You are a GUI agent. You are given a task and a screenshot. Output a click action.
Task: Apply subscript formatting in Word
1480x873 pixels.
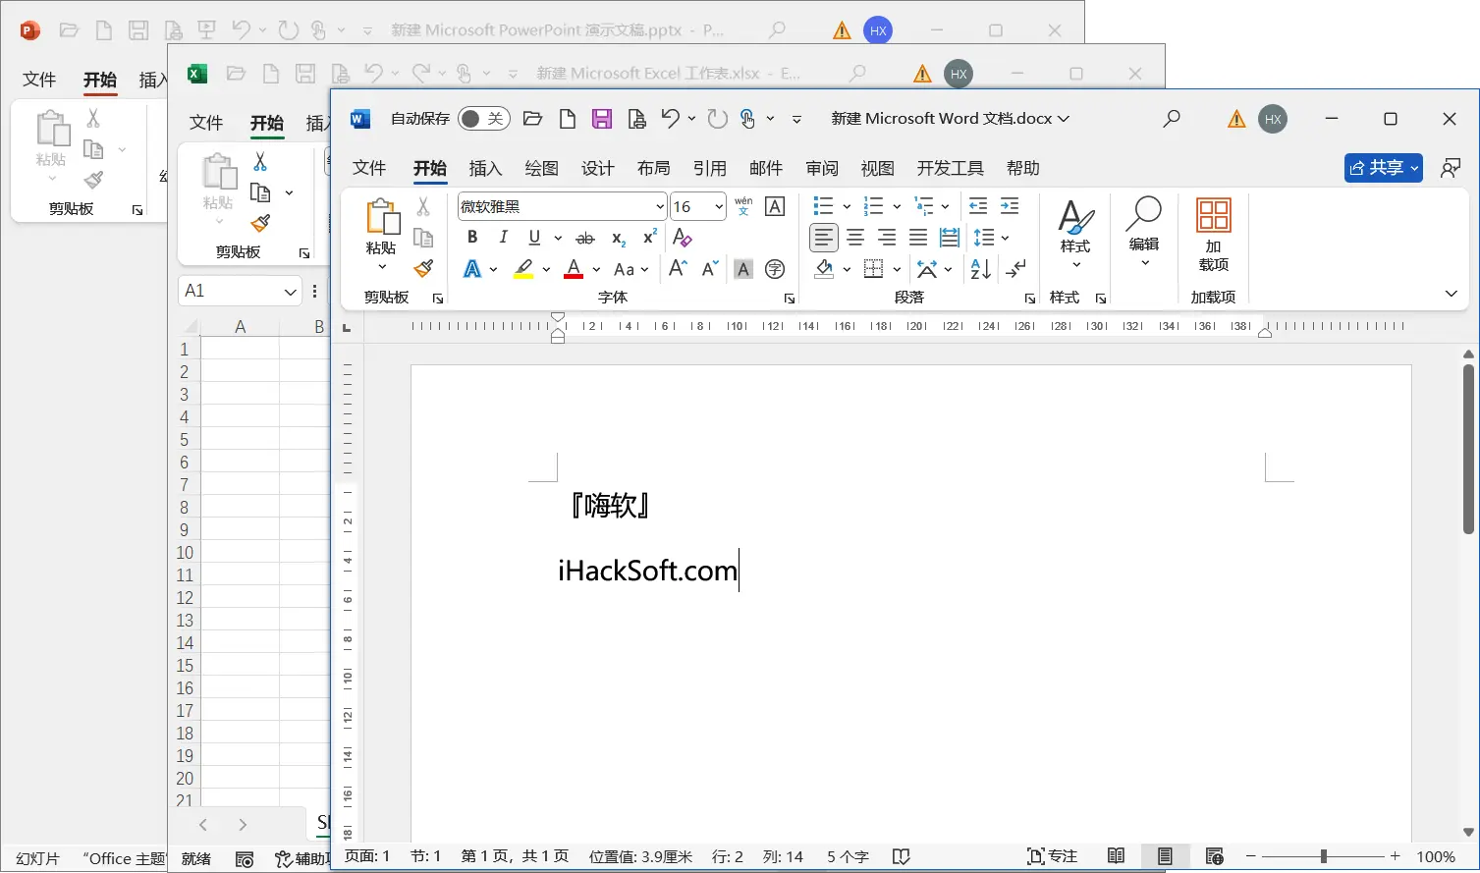(x=618, y=238)
